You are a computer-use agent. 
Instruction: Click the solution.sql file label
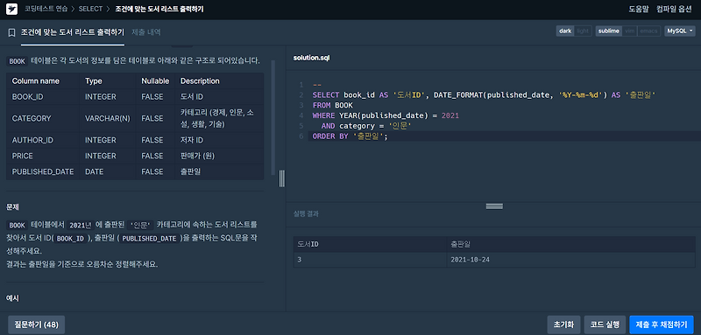(x=312, y=58)
